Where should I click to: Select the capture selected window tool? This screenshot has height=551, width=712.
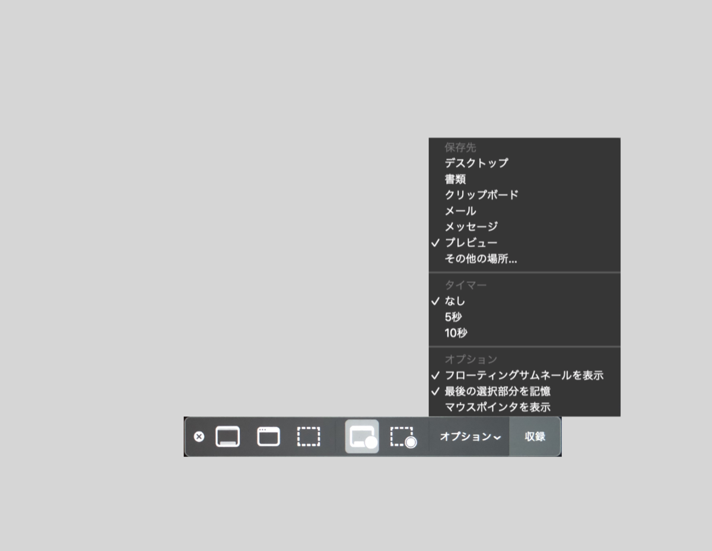point(267,437)
